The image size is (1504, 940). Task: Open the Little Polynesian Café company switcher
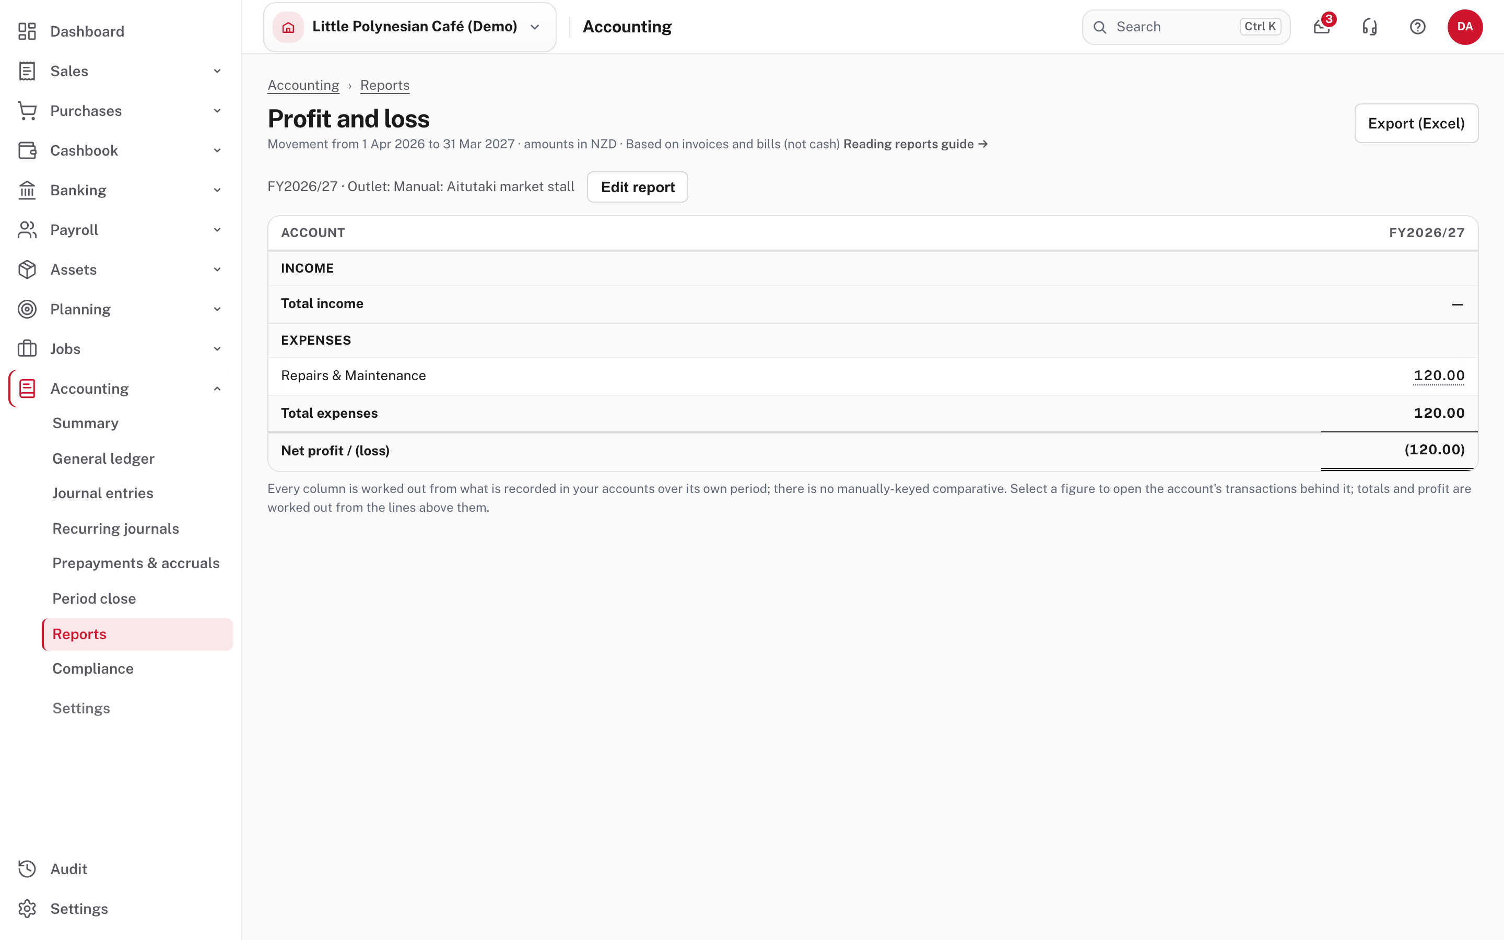(x=409, y=27)
